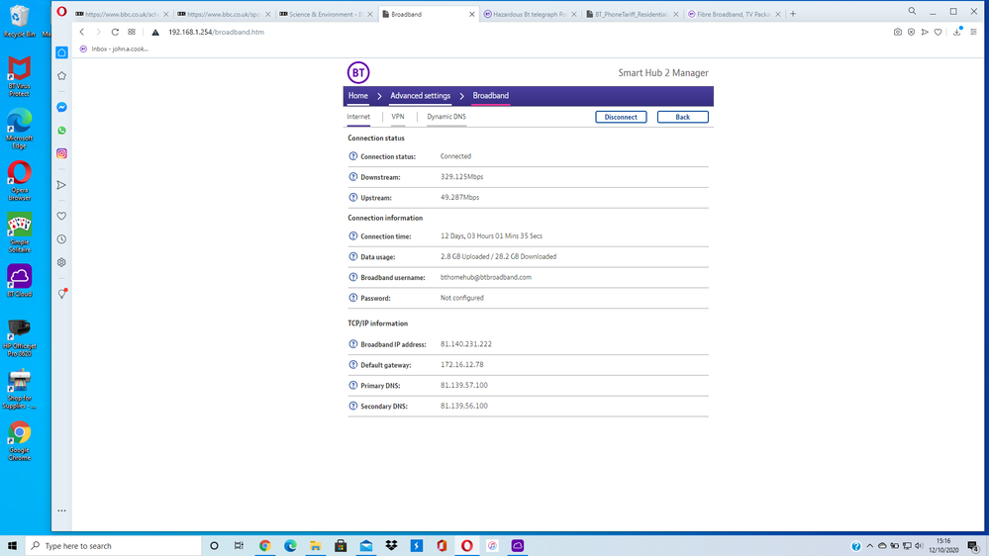Click the Downstream help question icon
The image size is (989, 556).
353,177
